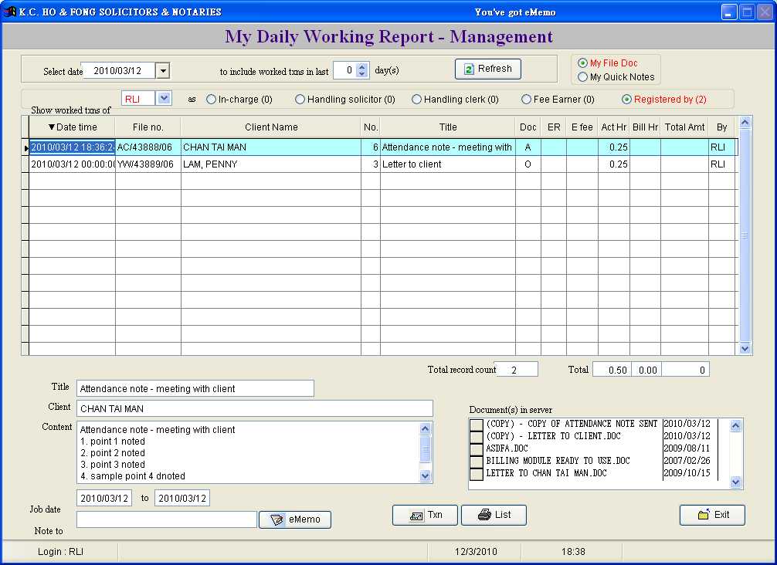Tick checkbox beside LETTER TO CHAN TAI MAN.DOC

477,474
